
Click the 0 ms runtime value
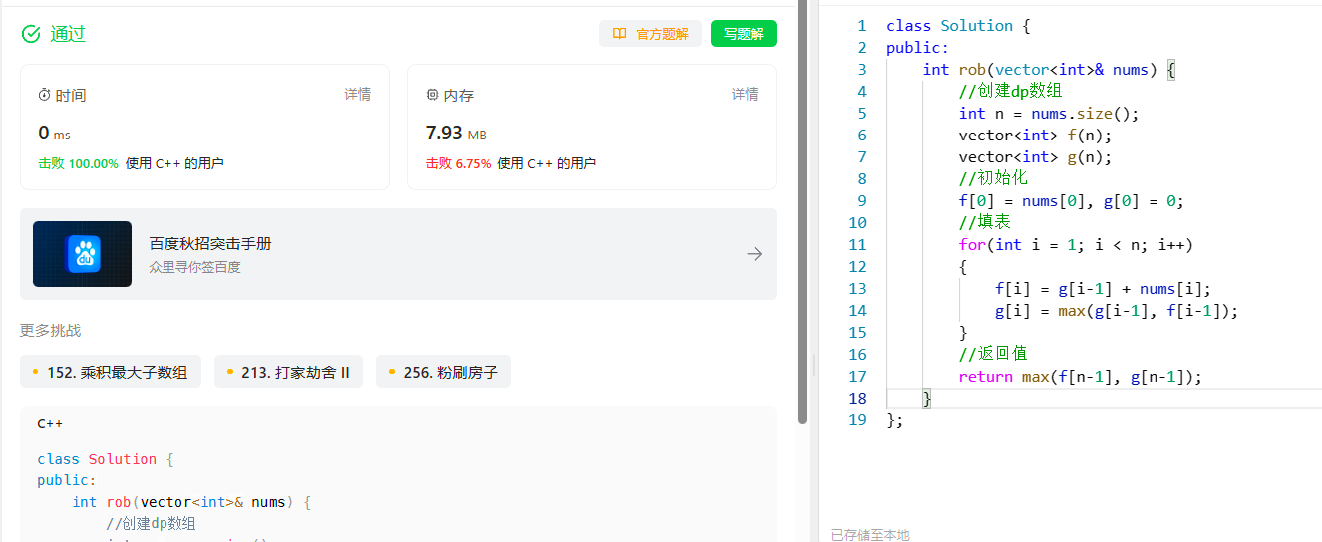pyautogui.click(x=55, y=134)
